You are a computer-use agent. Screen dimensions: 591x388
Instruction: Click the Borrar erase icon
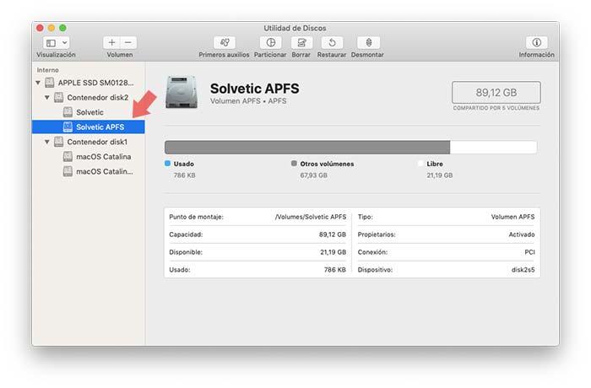click(301, 42)
